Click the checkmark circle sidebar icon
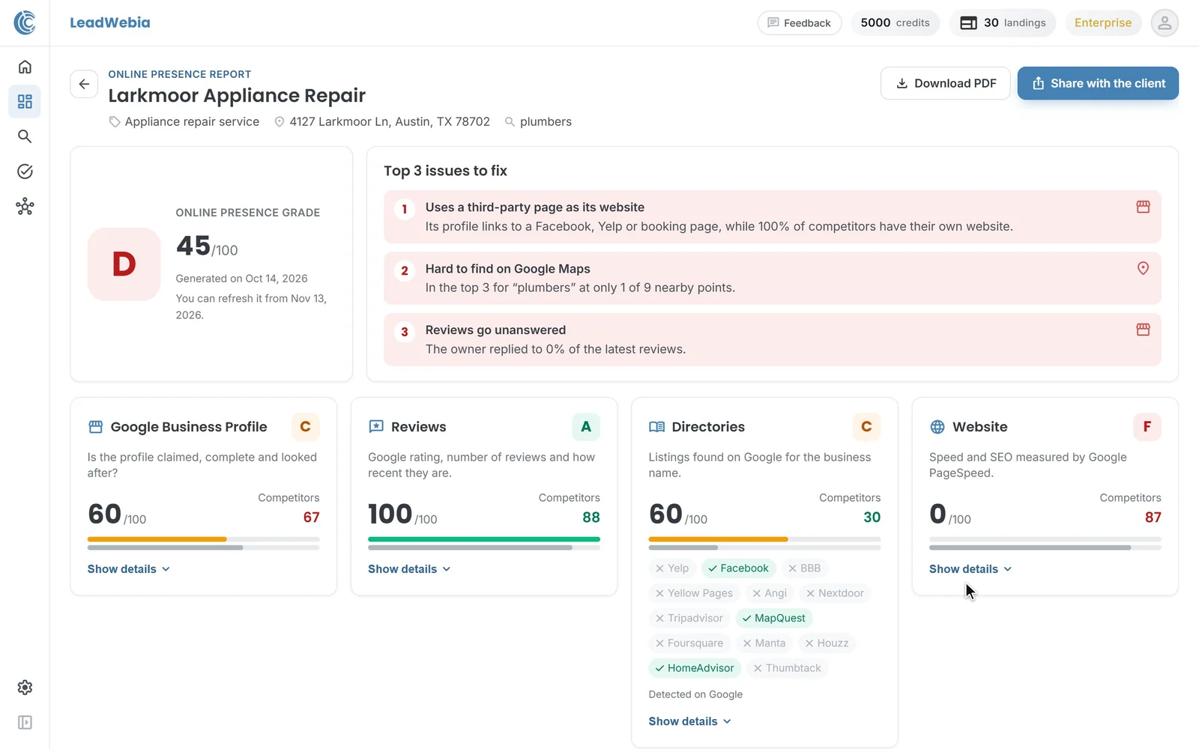The height and width of the screenshot is (749, 1199). tap(25, 172)
